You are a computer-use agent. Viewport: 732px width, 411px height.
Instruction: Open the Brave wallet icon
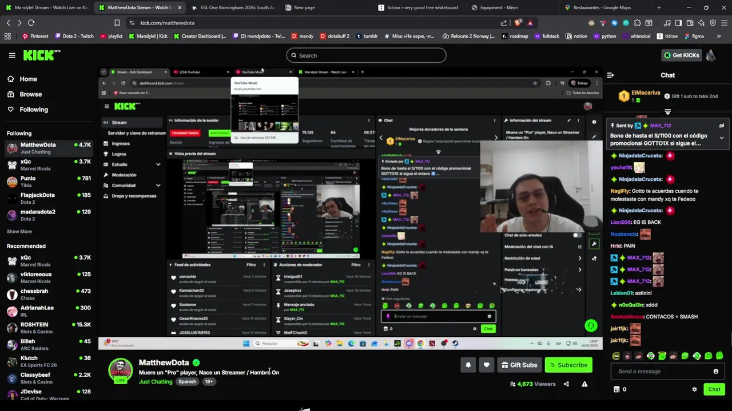click(690, 23)
